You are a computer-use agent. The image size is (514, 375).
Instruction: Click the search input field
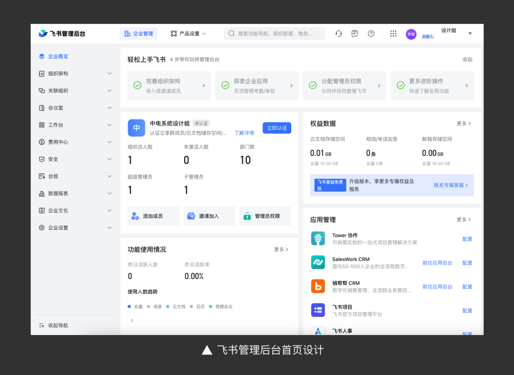275,34
